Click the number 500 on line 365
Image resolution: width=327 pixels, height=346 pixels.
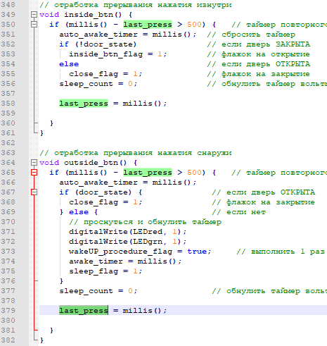click(x=194, y=173)
